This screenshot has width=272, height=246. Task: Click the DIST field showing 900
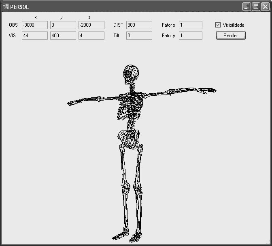[139, 25]
